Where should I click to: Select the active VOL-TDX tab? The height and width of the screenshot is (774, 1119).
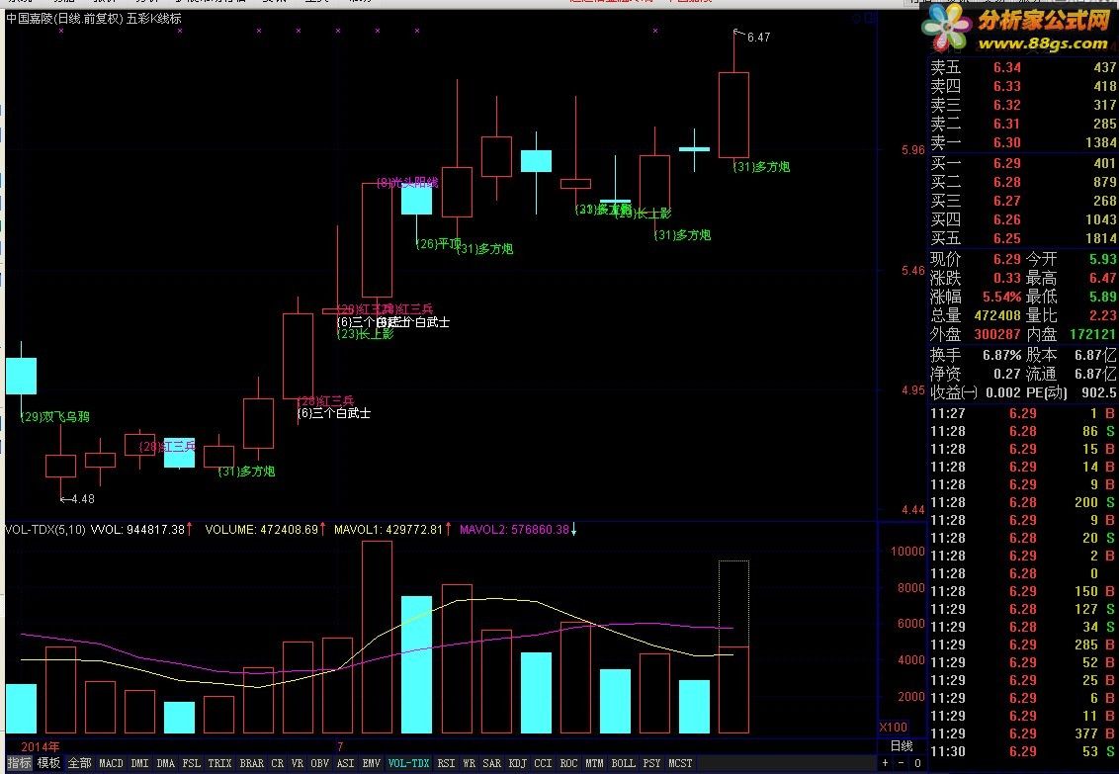tap(409, 763)
